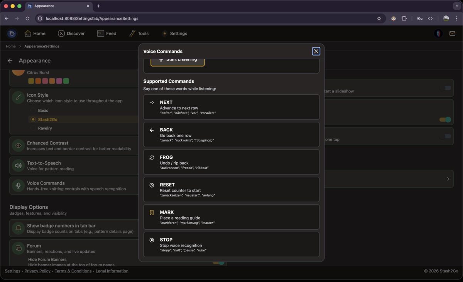Click the mail envelope icon in the header
This screenshot has height=282, width=463.
(x=452, y=34)
